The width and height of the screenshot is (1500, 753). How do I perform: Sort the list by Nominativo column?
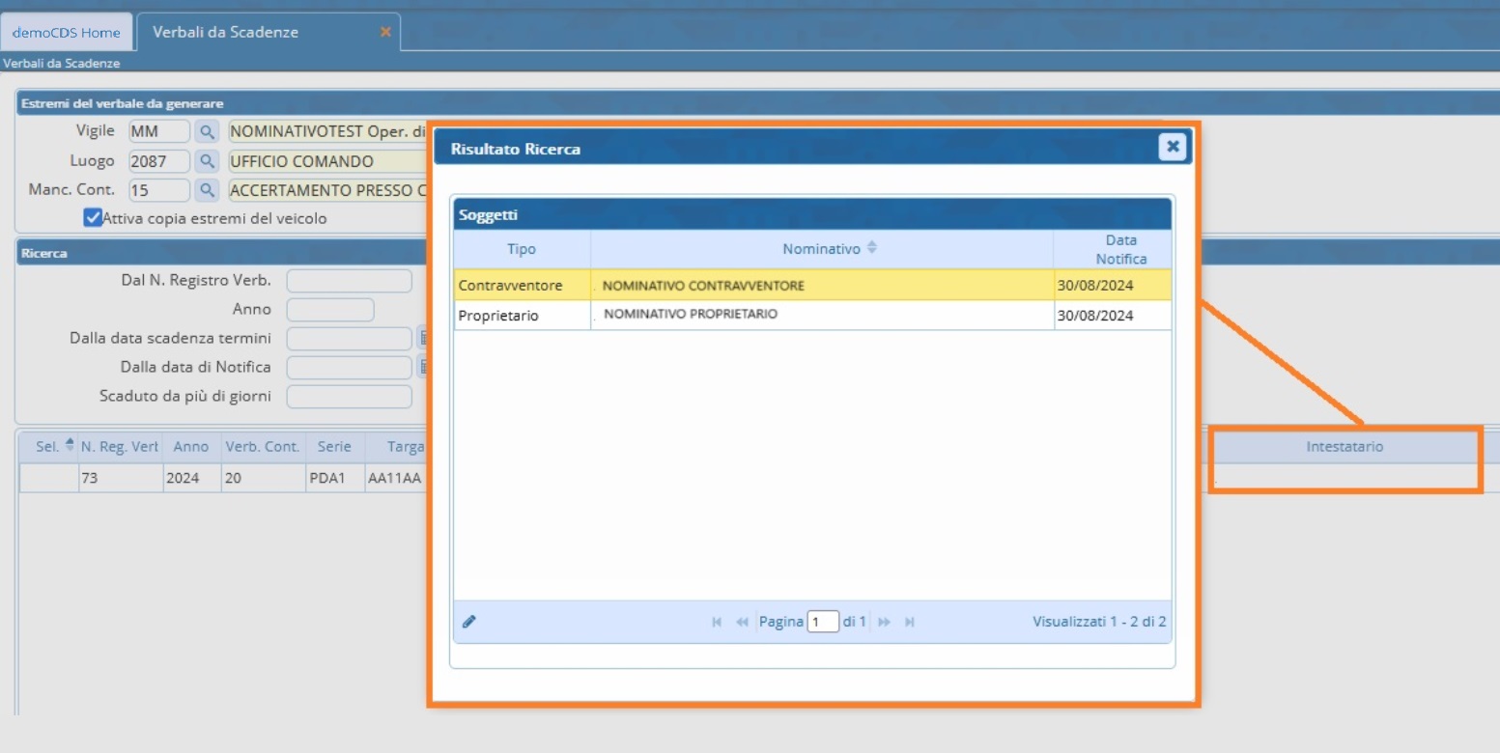click(x=821, y=249)
